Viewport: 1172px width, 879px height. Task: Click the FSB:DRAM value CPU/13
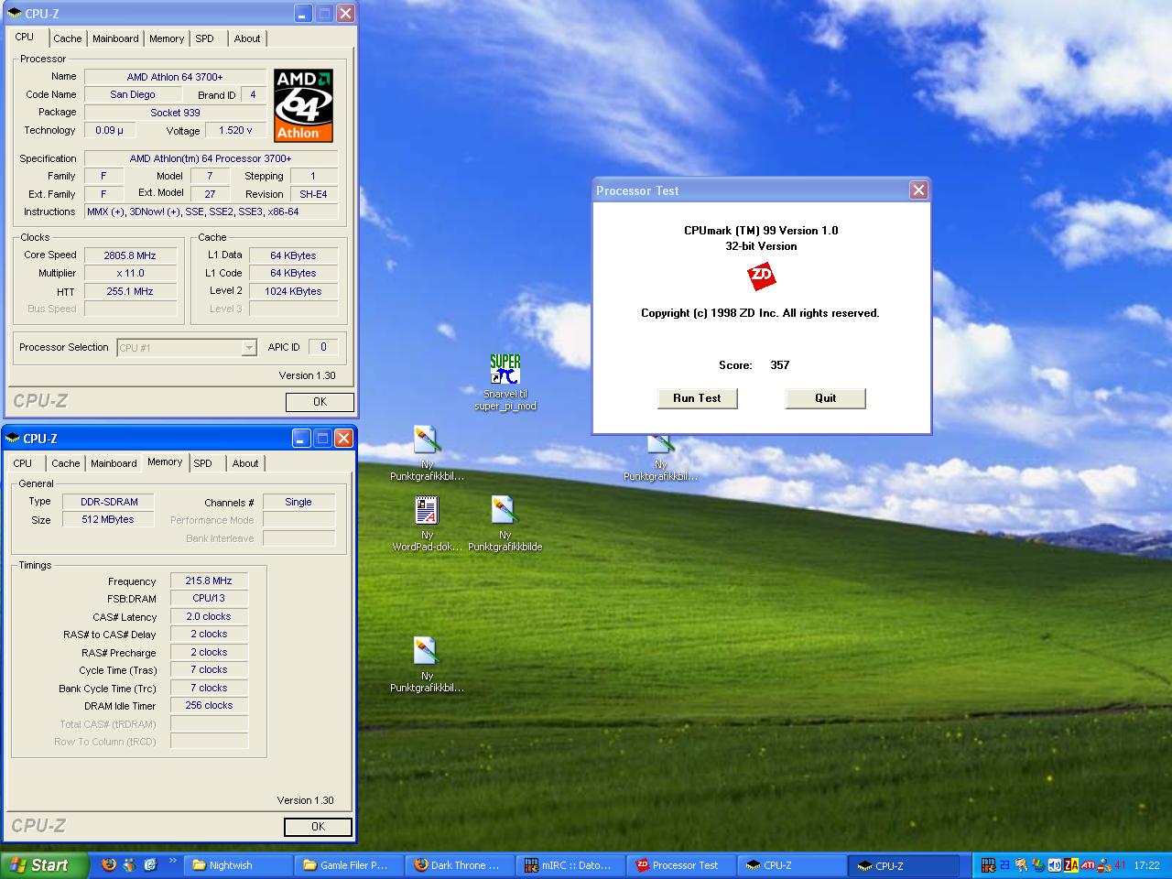point(209,598)
